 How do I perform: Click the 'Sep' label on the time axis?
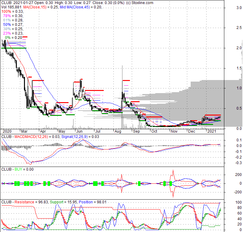136,131
